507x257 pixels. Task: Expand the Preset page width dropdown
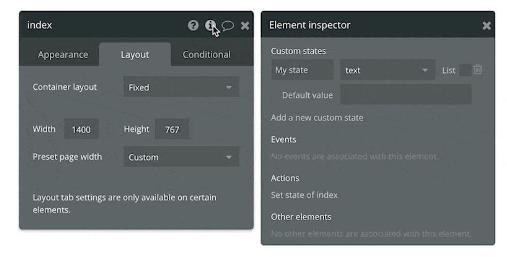[181, 157]
